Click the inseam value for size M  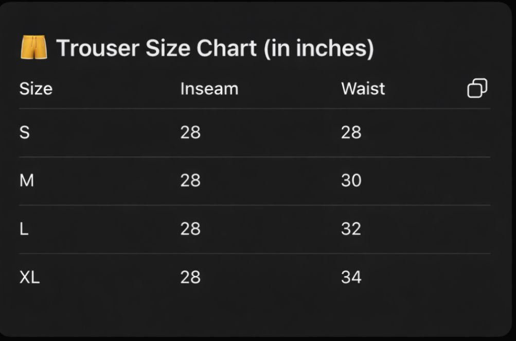click(x=190, y=181)
